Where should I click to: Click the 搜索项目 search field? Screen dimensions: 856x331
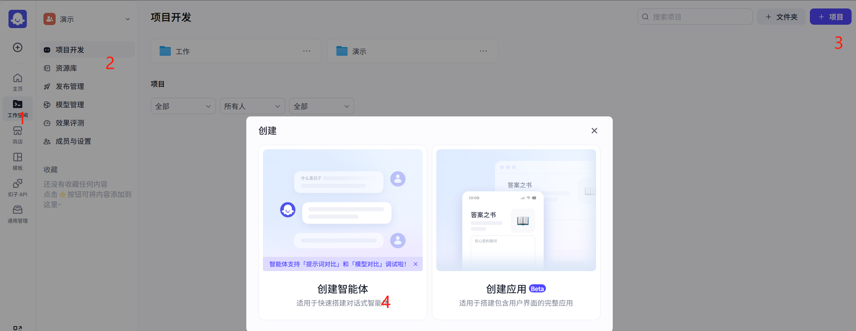(x=699, y=17)
